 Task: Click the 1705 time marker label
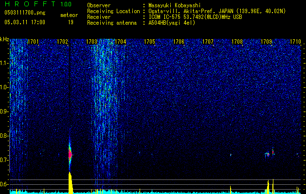[149, 42]
